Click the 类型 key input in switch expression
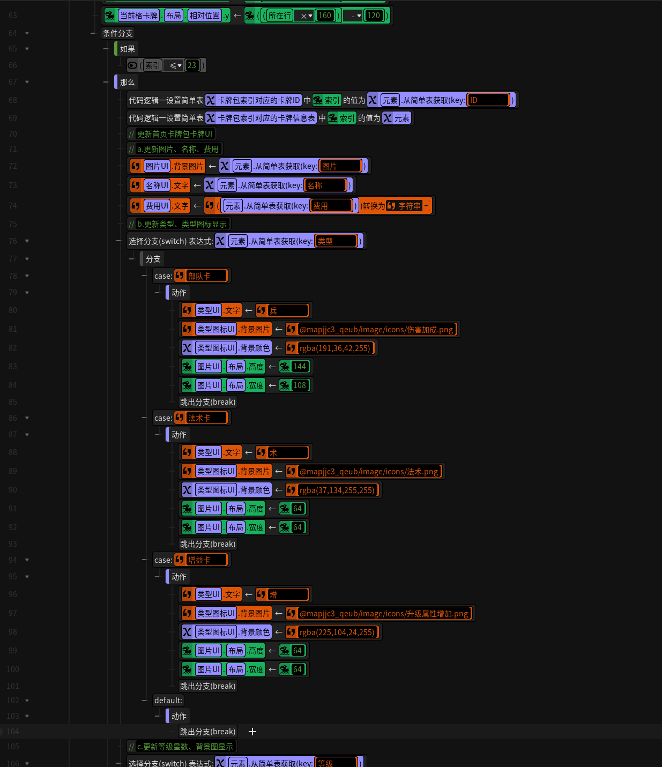Image resolution: width=662 pixels, height=767 pixels. (336, 241)
